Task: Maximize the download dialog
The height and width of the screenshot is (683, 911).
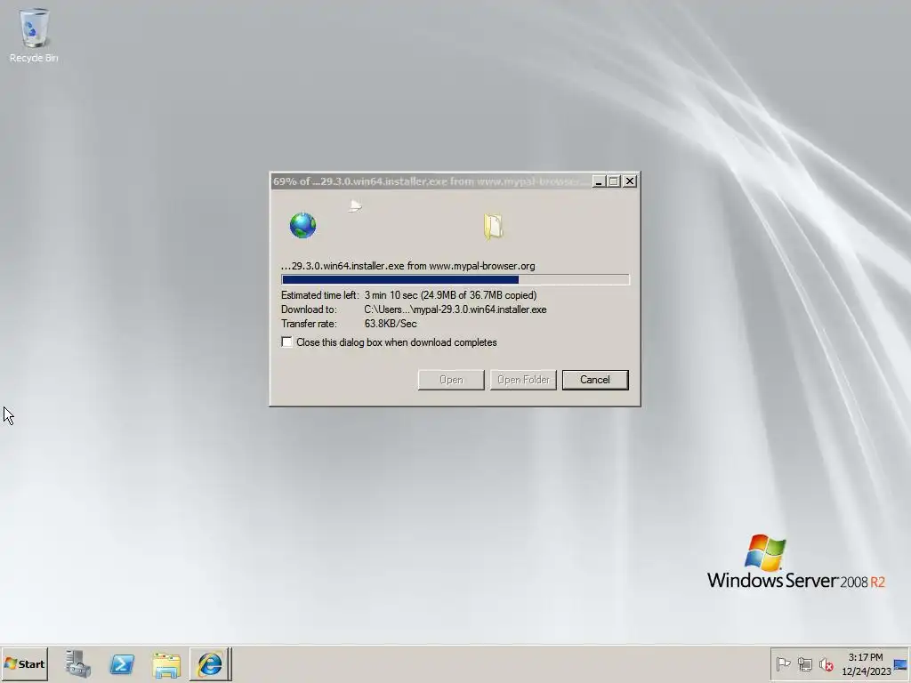Action: 614,181
